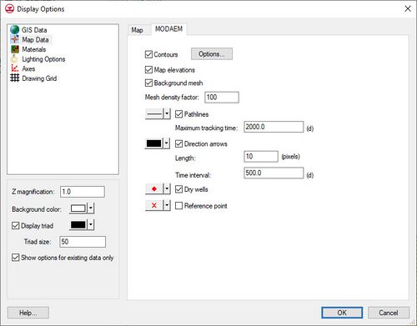
Task: Toggle the Map elevations checkbox
Action: (148, 69)
